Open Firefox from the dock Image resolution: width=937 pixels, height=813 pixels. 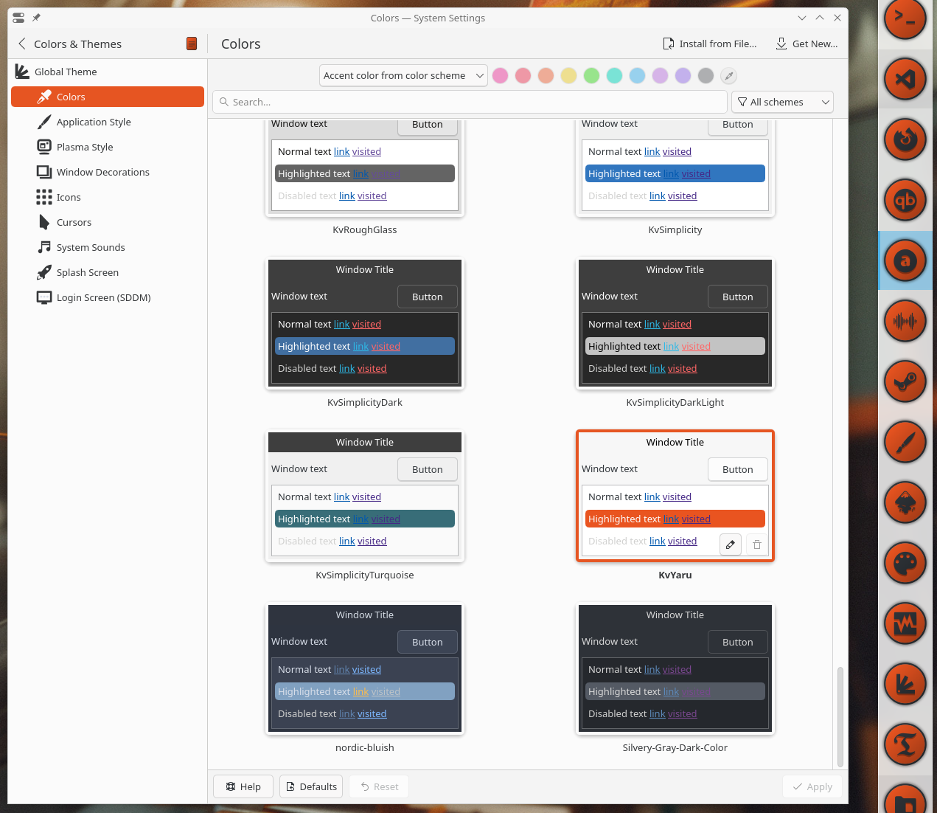click(x=905, y=139)
